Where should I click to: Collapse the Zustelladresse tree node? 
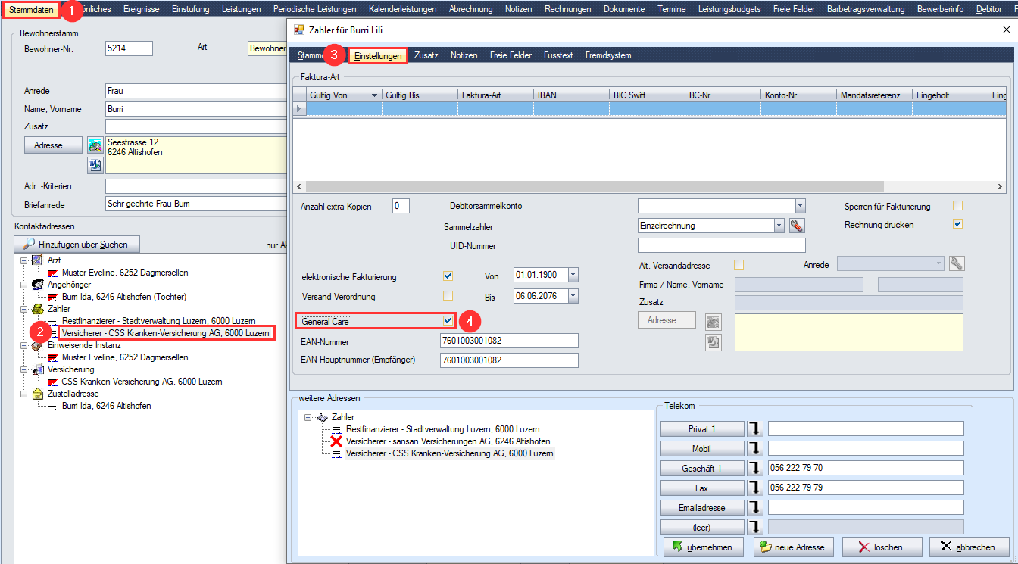coord(23,394)
